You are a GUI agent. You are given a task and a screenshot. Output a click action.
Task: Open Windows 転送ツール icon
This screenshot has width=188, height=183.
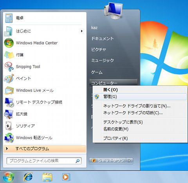[x=9, y=138]
